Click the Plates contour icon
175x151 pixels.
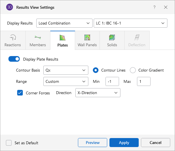pos(62,37)
